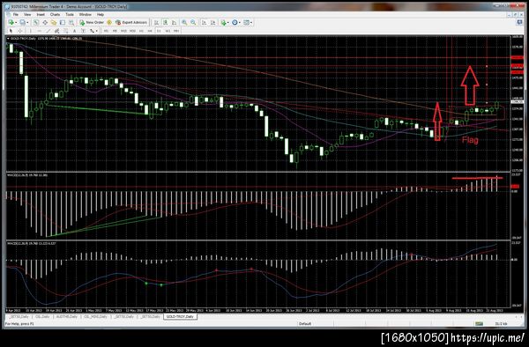529x347 pixels.
Task: Select the Text Label tool
Action: point(84,31)
